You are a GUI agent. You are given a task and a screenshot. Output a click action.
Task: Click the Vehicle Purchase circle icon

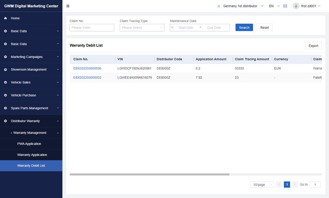click(6, 95)
